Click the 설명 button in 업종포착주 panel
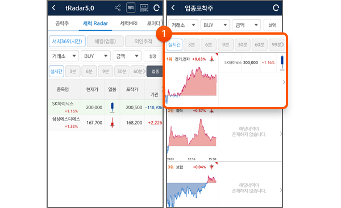Screen dimensions: 341x208 [x=272, y=25]
